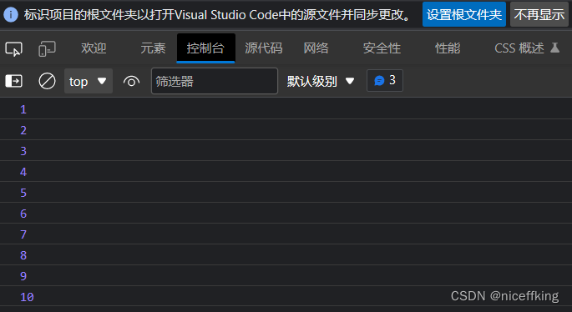The height and width of the screenshot is (312, 572).
Task: Expand the 默认级别 log level dropdown
Action: point(321,81)
